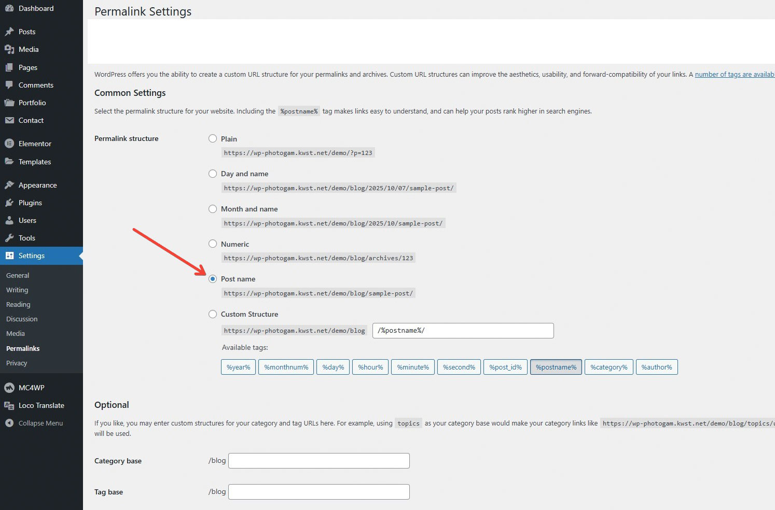Go to Privacy settings submenu
Screen dimensions: 775x510
coord(17,363)
